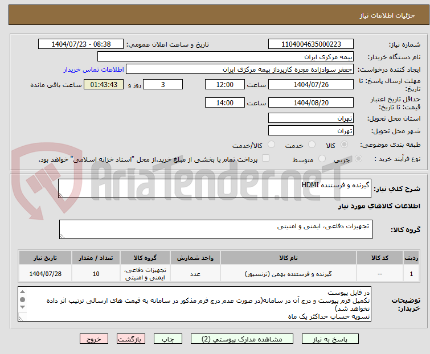Click the پاسخ به نیاز button

click(x=330, y=339)
